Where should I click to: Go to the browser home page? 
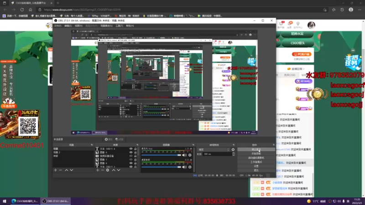[x=31, y=10]
